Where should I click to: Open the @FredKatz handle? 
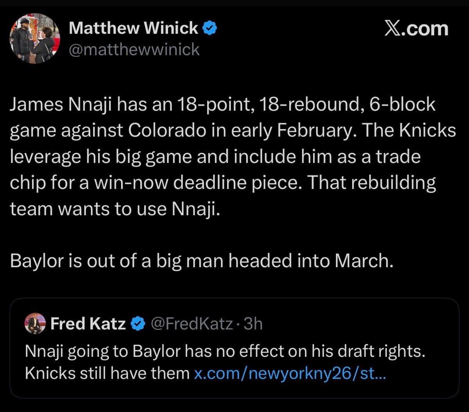point(192,324)
